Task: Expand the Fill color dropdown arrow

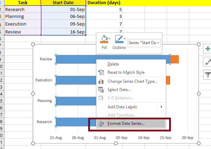Action: (x=110, y=39)
